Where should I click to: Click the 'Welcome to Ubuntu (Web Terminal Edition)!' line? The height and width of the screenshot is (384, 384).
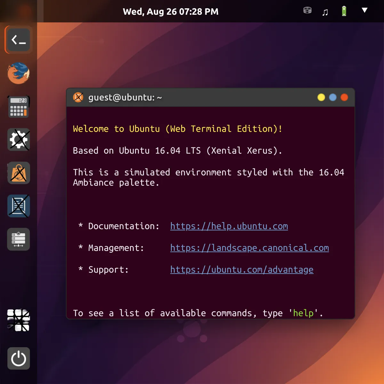click(178, 129)
